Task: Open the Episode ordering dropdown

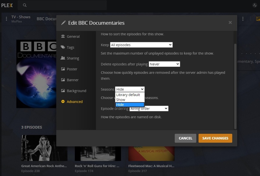Action: pyautogui.click(x=149, y=109)
